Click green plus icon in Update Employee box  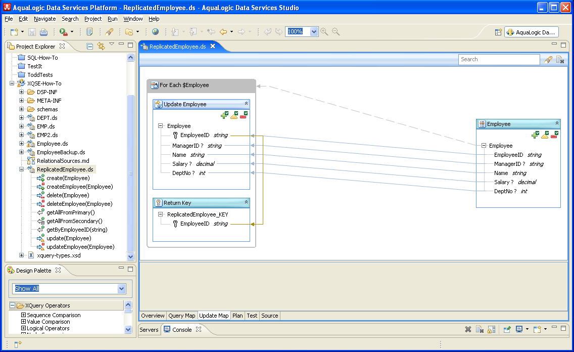pos(225,115)
